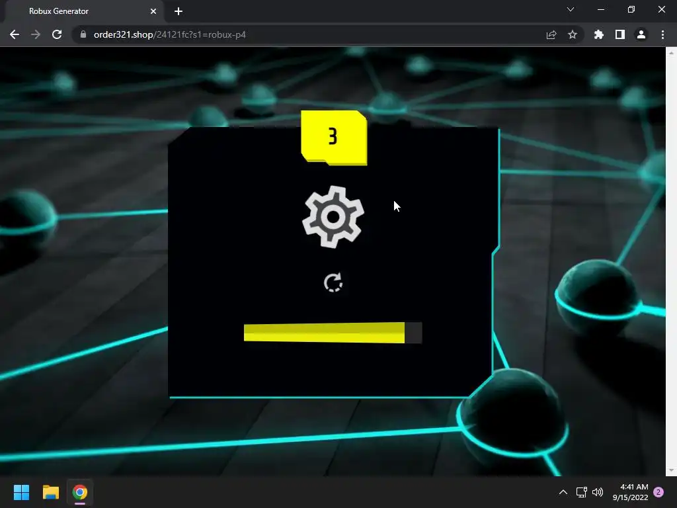Image resolution: width=677 pixels, height=508 pixels.
Task: Open the Chrome extensions puzzle icon
Action: (599, 34)
